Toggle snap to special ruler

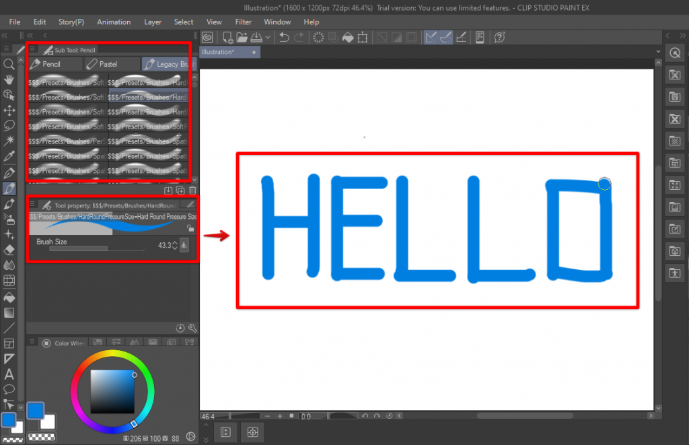445,38
